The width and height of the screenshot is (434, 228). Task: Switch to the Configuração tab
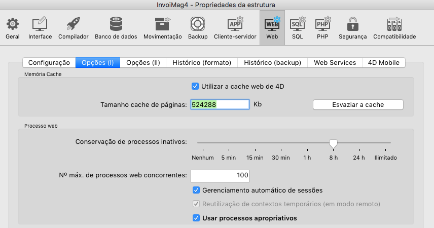click(x=49, y=63)
